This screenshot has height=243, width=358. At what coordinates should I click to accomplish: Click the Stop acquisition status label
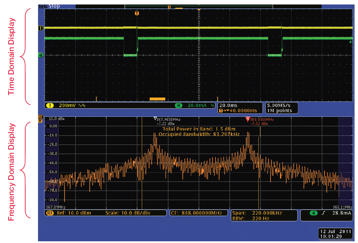[x=54, y=6]
